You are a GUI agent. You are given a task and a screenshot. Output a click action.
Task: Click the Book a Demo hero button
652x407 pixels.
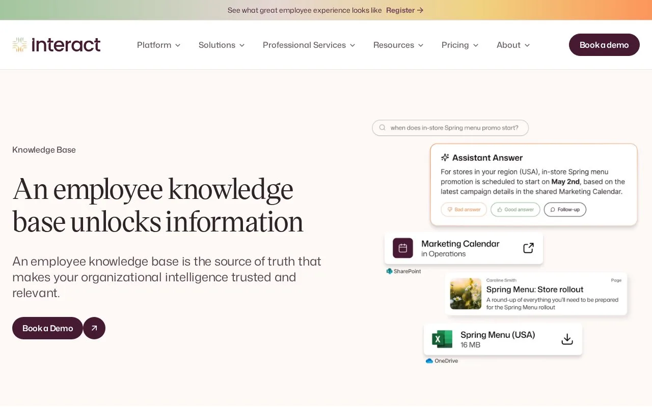click(x=47, y=328)
